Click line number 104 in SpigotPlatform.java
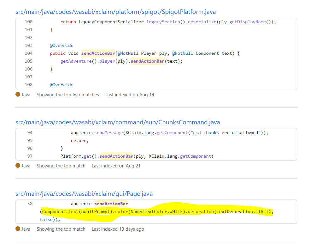Image resolution: width=310 pixels, height=248 pixels. [x=29, y=54]
